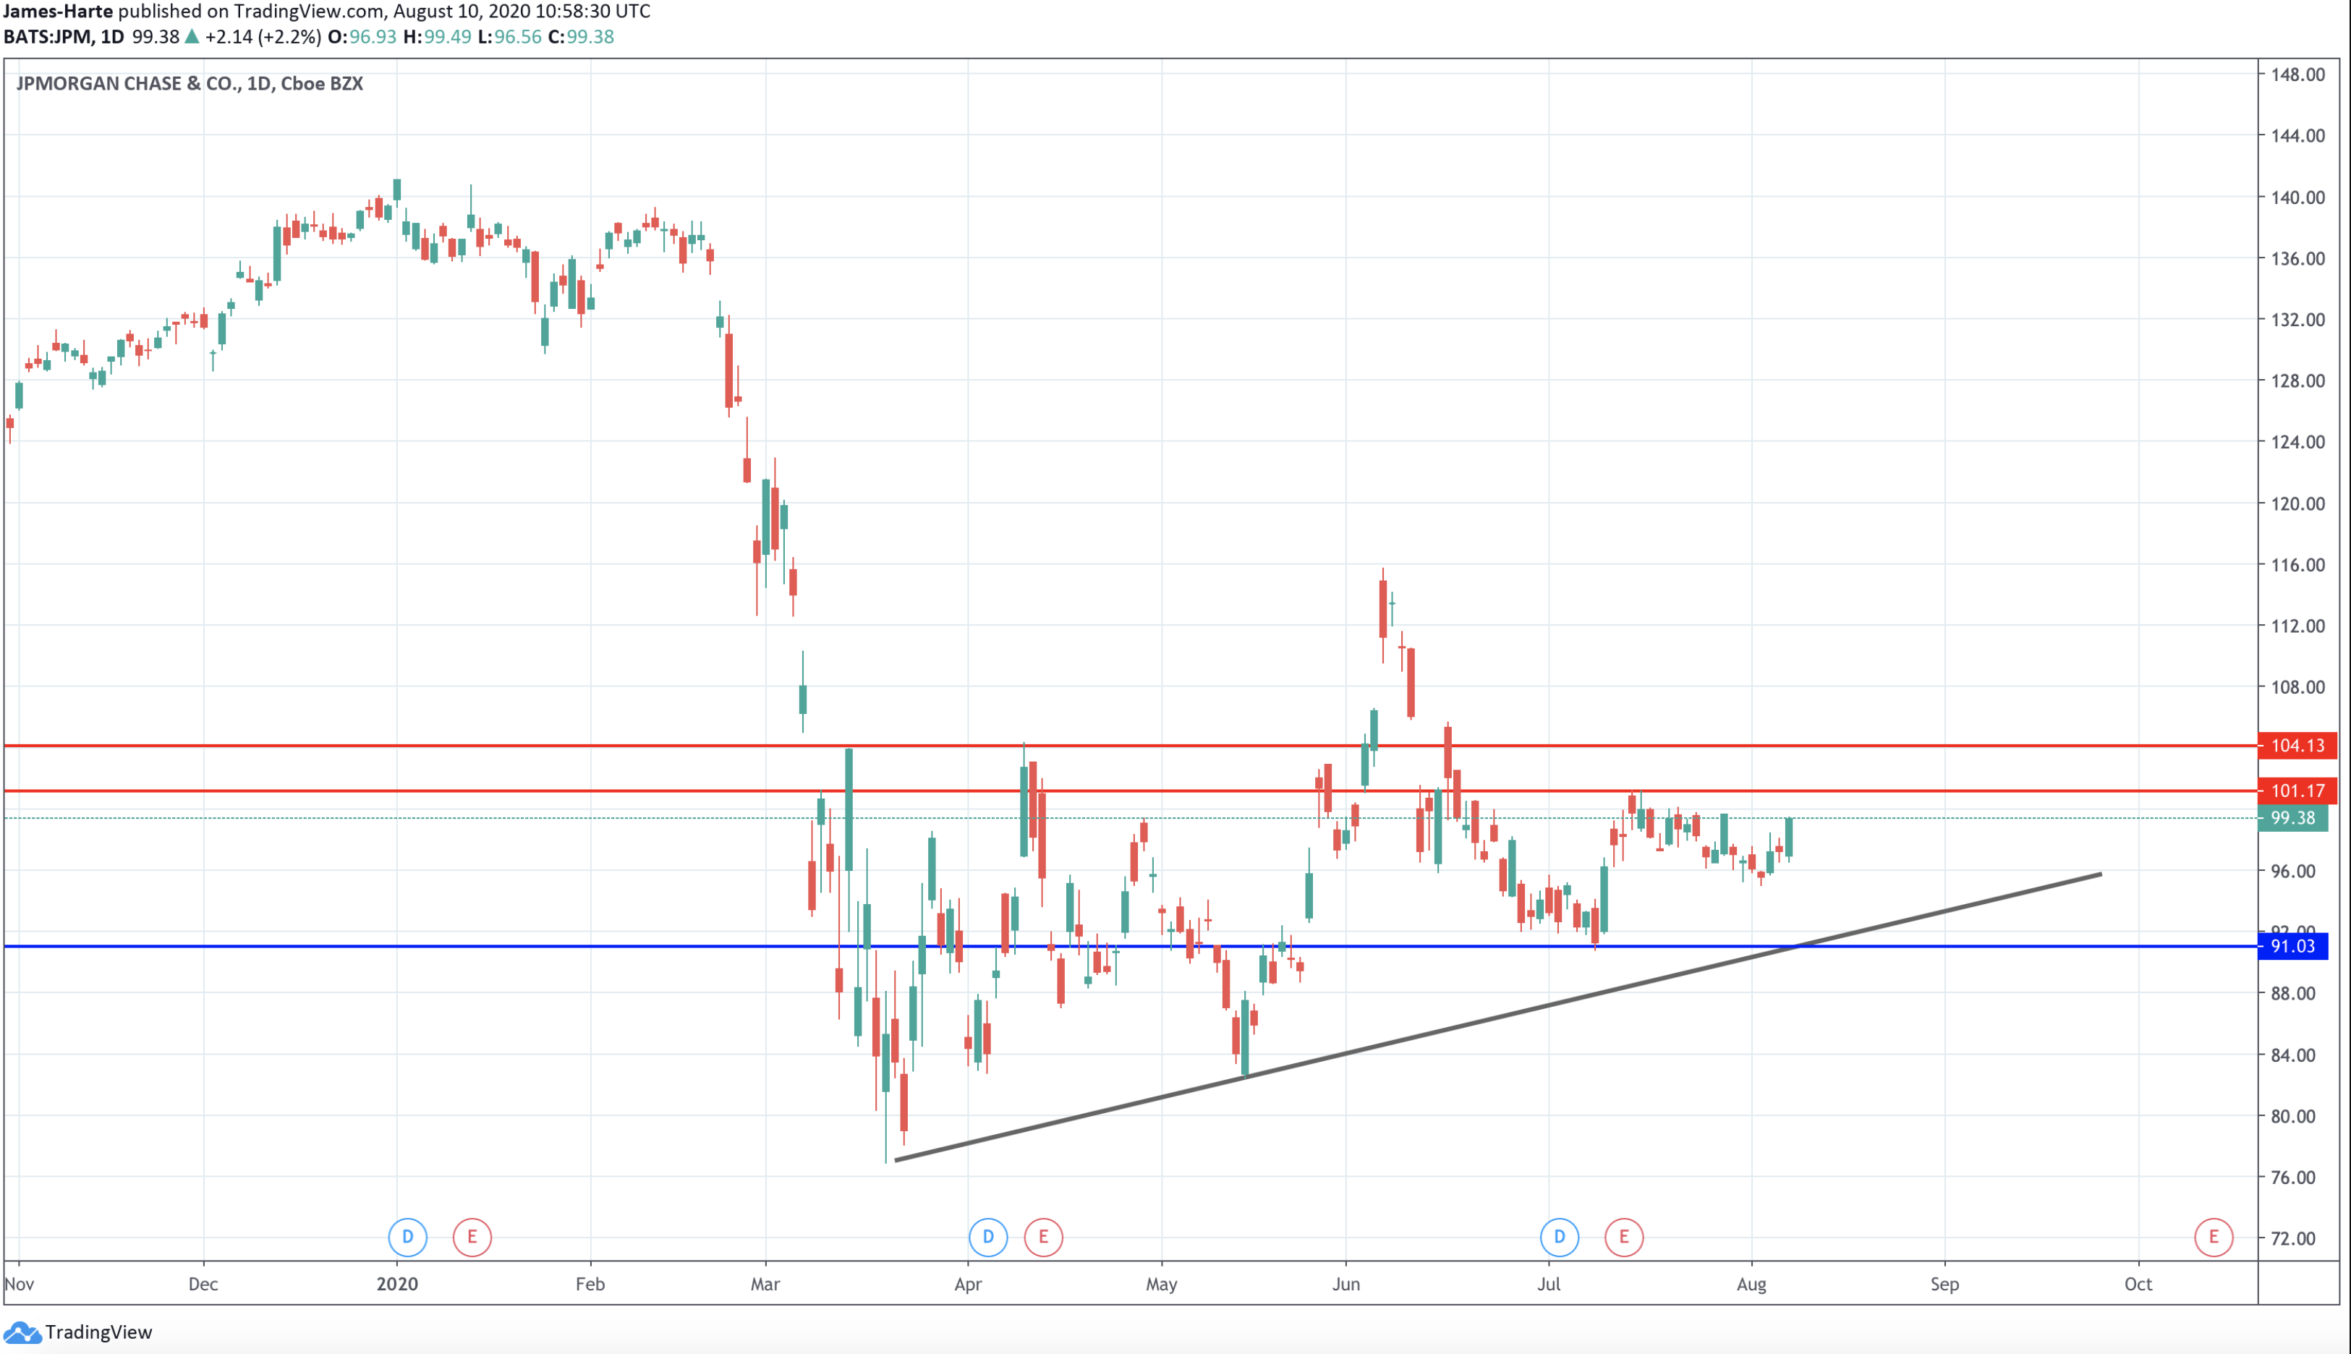Viewport: 2351px width, 1354px height.
Task: Click the TradingView text at bottom left
Action: pos(98,1332)
